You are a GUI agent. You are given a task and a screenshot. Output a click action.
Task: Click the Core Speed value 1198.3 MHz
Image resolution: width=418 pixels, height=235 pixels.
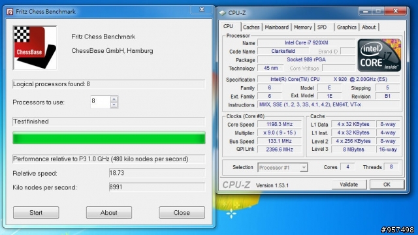click(x=280, y=125)
